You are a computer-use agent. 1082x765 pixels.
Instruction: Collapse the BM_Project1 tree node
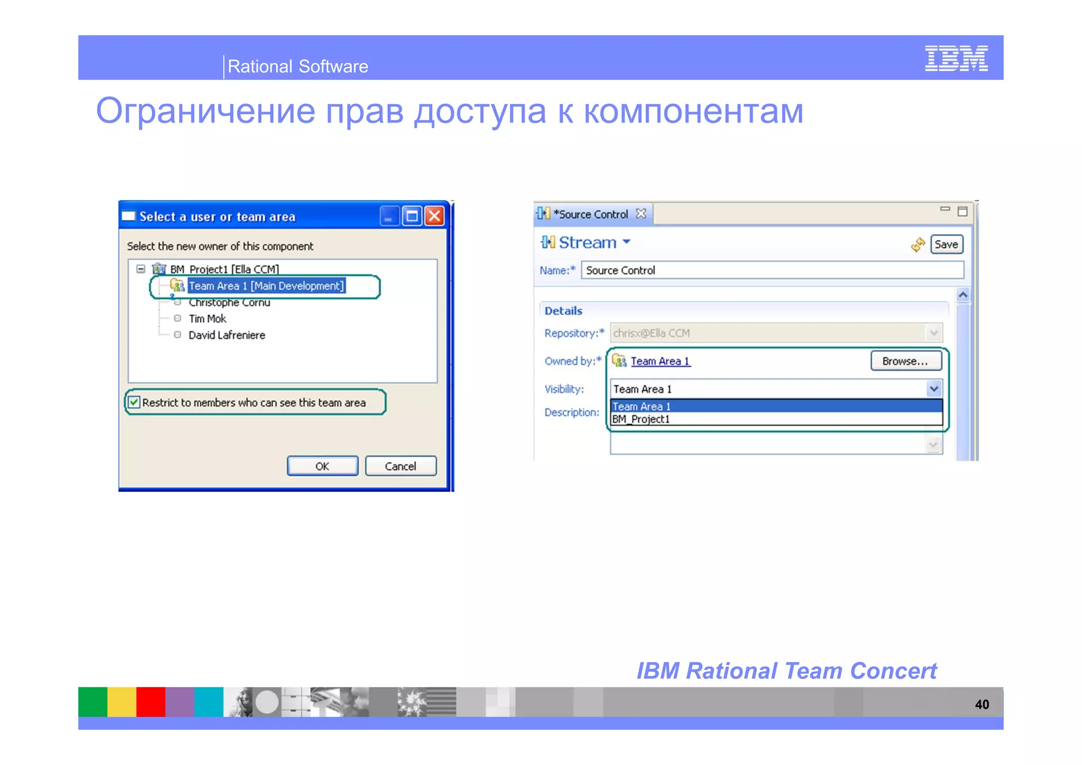coord(141,269)
